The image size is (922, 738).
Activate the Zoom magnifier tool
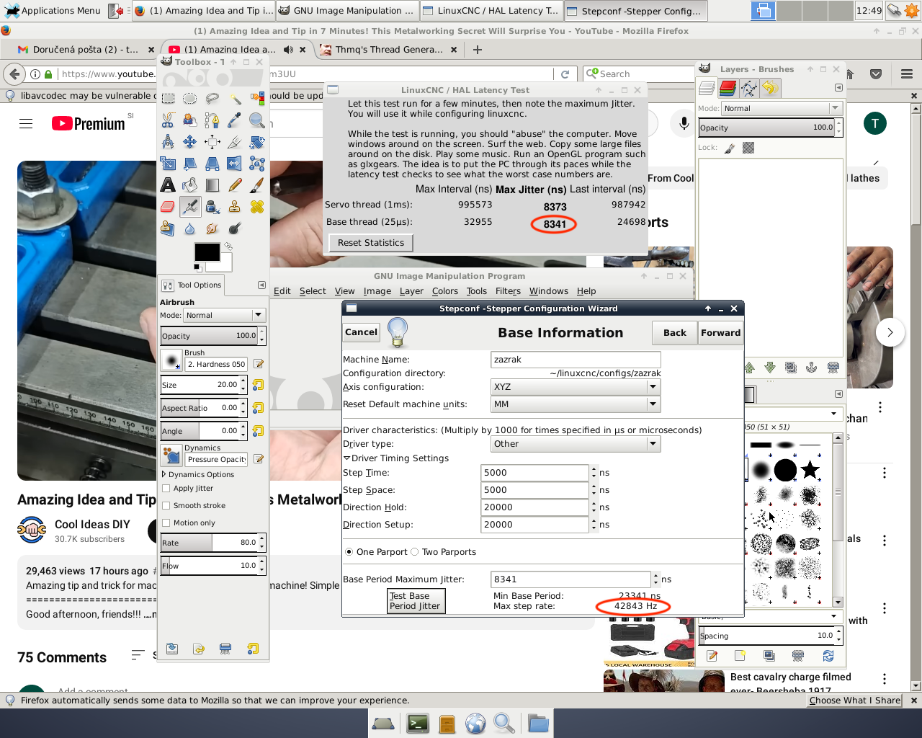click(257, 120)
